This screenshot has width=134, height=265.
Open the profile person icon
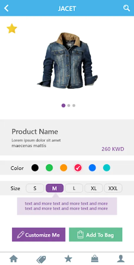click(121, 259)
